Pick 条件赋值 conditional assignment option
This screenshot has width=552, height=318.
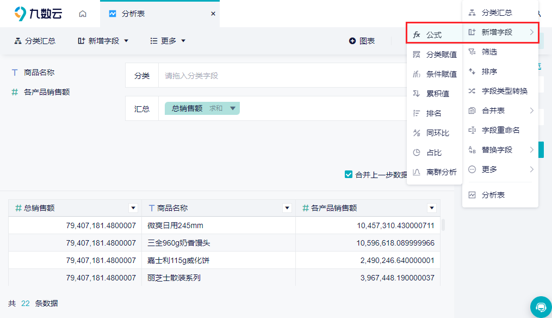(x=435, y=74)
